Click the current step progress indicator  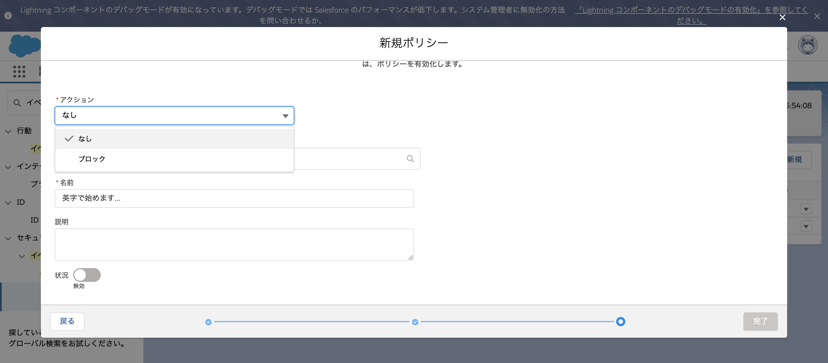click(620, 322)
